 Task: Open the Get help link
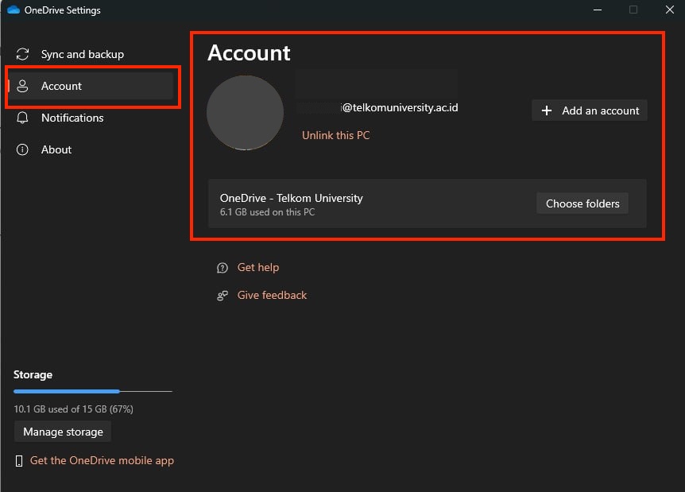(258, 268)
